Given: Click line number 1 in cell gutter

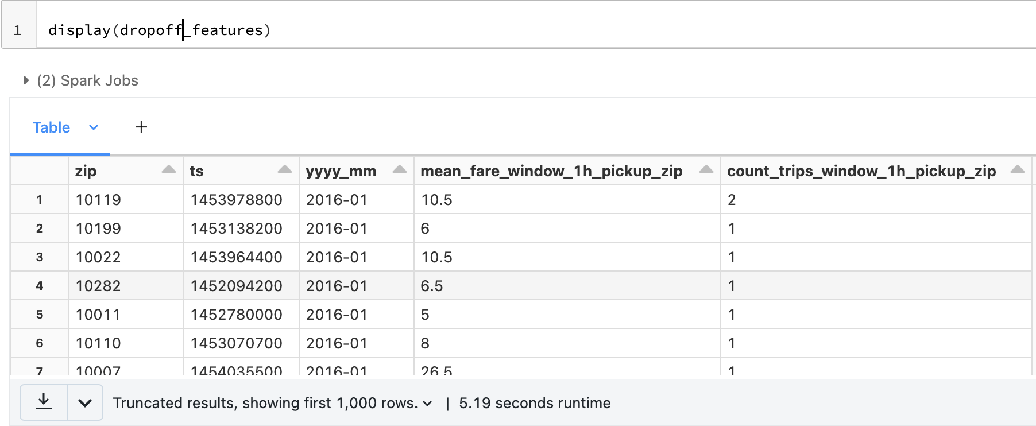Looking at the screenshot, I should pyautogui.click(x=18, y=30).
